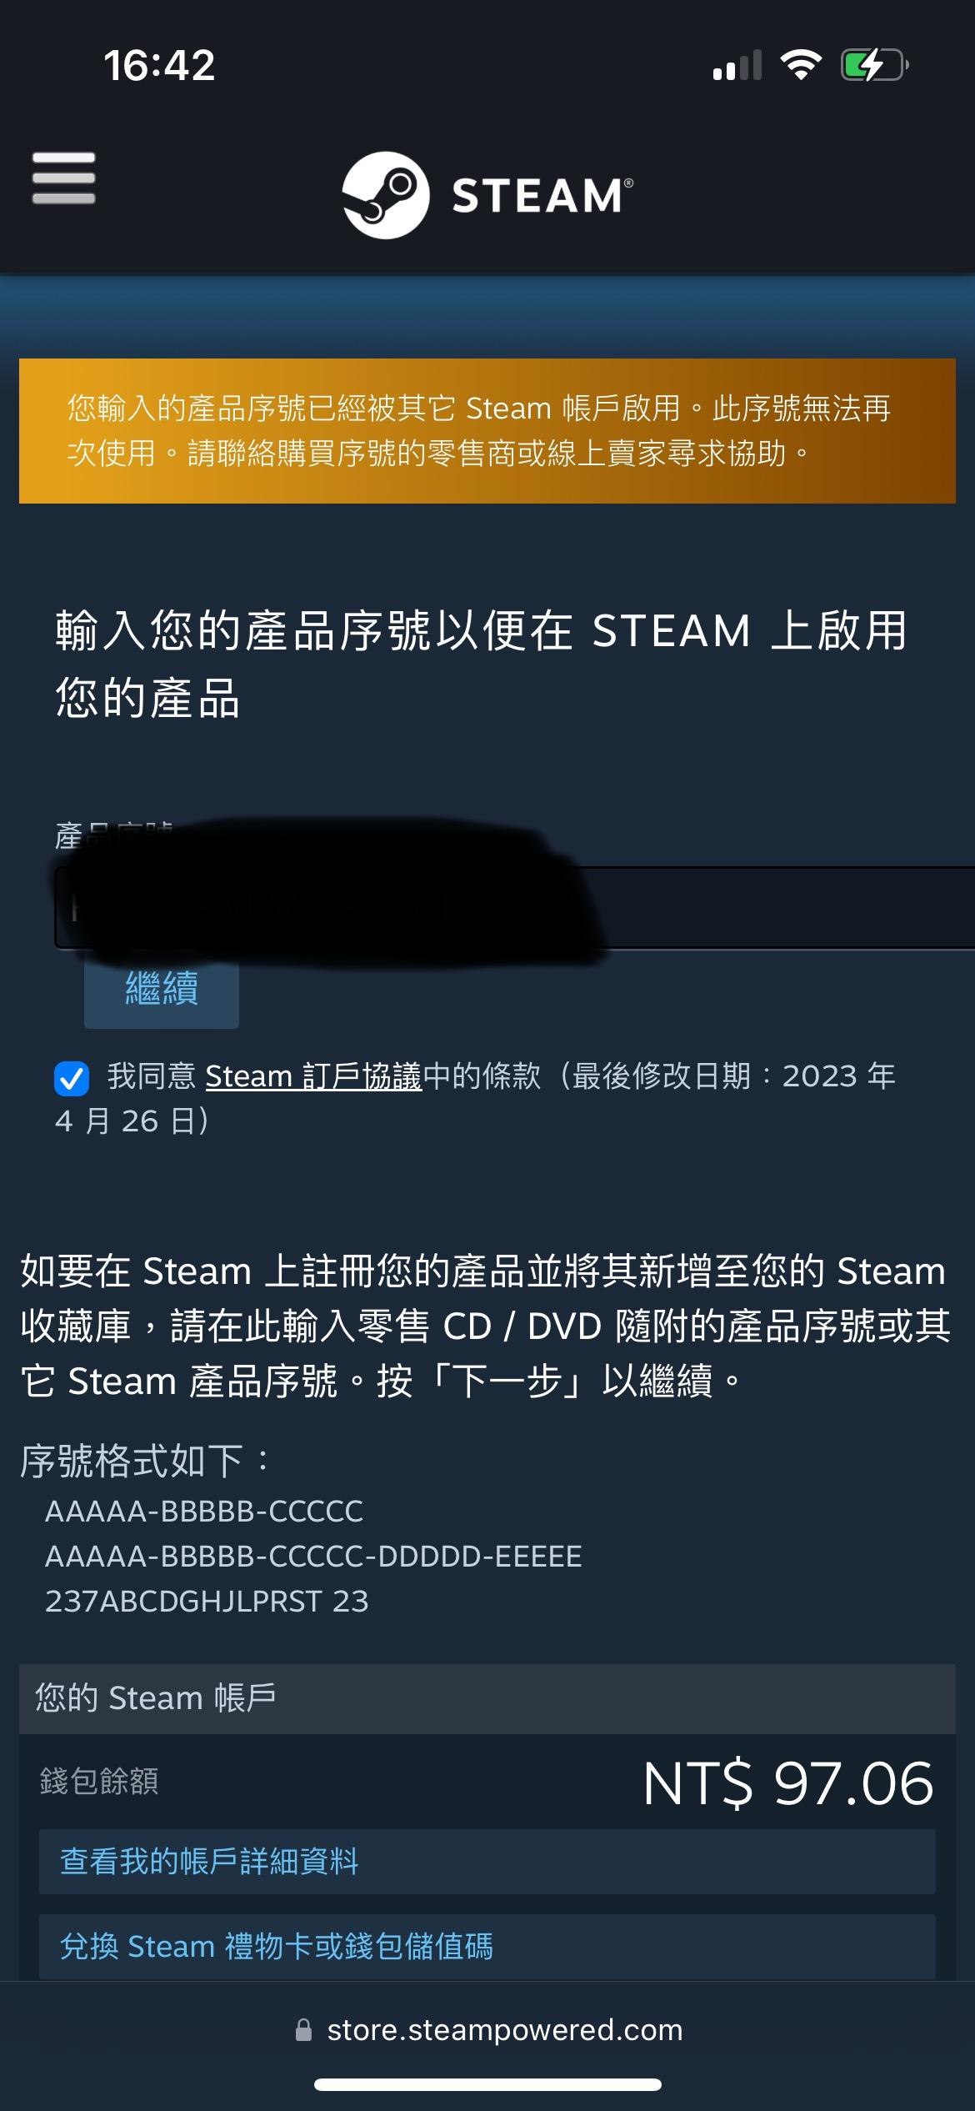975x2111 pixels.
Task: Click the 繼續 continue button
Action: (162, 989)
